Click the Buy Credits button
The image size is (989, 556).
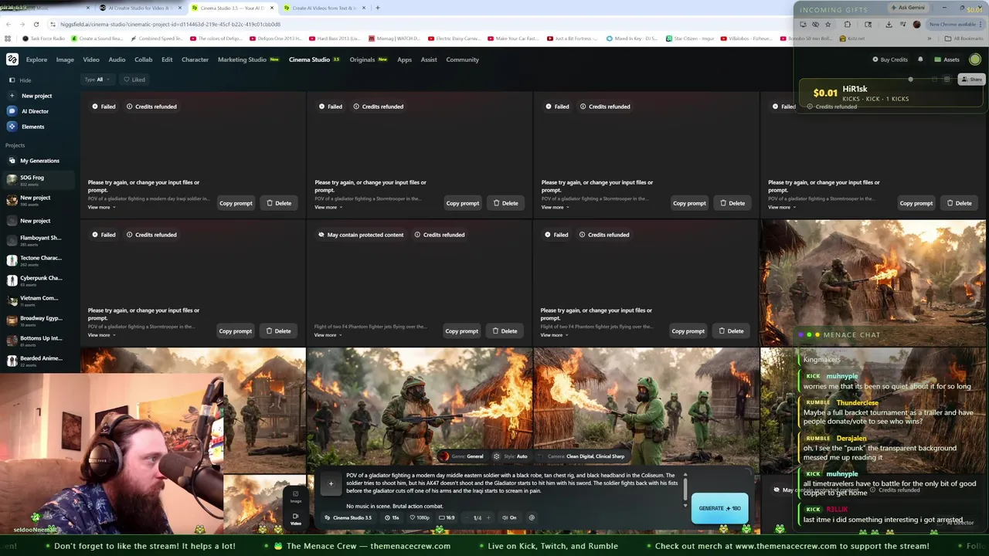pyautogui.click(x=889, y=59)
